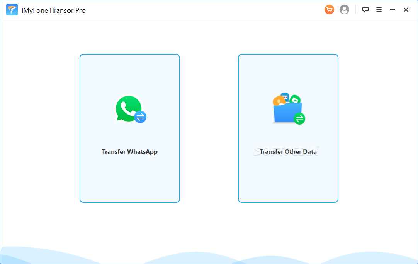Click the iMyFone iTransor Pro logo icon

click(12, 10)
